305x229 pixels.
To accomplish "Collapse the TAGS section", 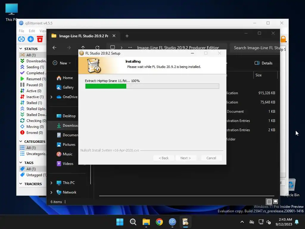I will pyautogui.click(x=21, y=163).
